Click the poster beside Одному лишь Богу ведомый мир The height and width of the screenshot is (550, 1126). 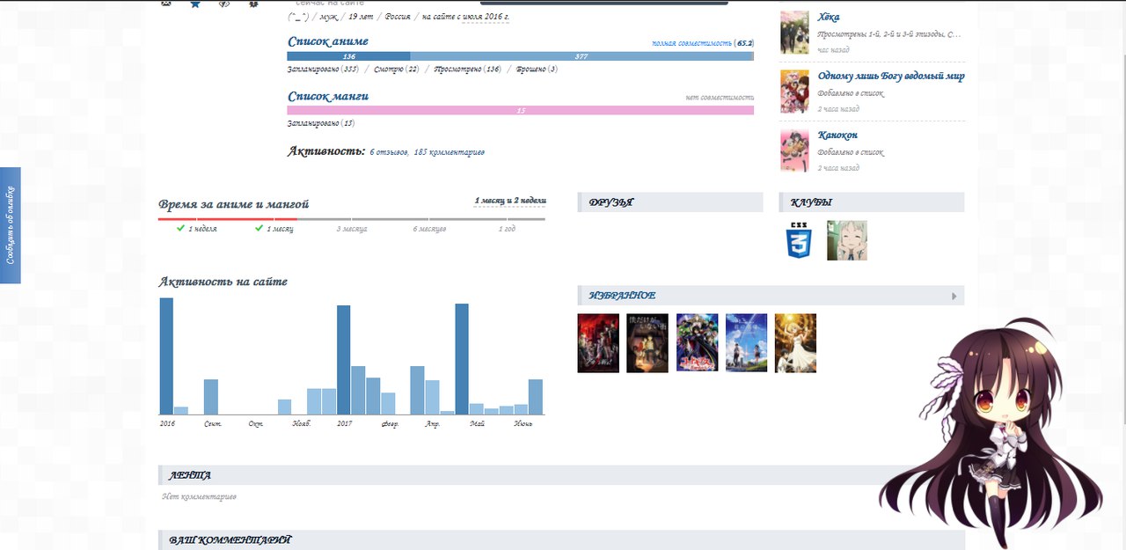point(794,92)
